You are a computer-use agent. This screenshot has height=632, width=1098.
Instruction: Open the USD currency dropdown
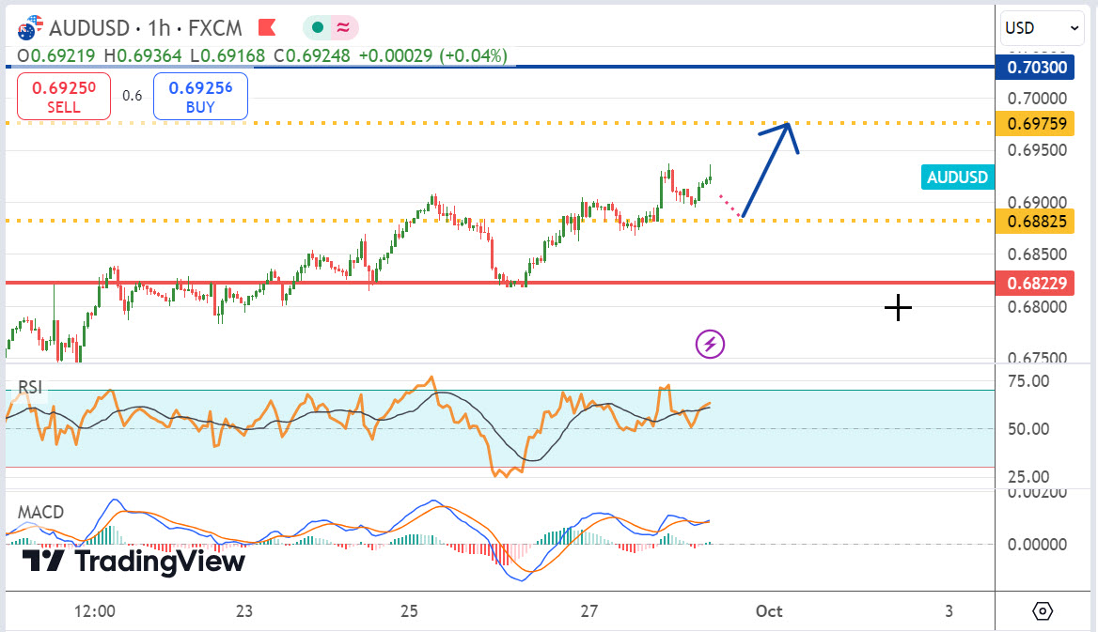click(x=1043, y=28)
